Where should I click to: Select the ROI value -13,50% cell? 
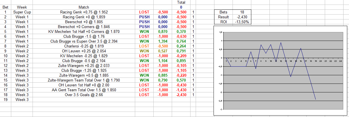pos(242,22)
